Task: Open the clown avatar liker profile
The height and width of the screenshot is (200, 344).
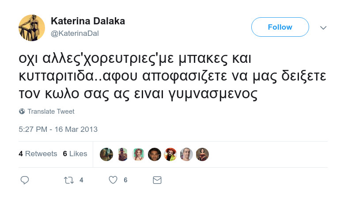Action: [x=170, y=154]
